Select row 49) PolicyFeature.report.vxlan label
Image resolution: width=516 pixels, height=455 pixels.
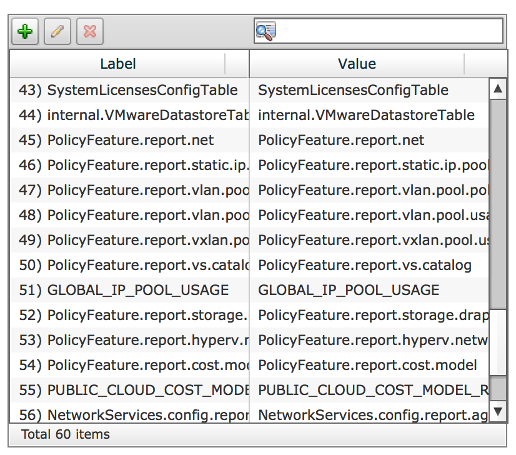(129, 241)
